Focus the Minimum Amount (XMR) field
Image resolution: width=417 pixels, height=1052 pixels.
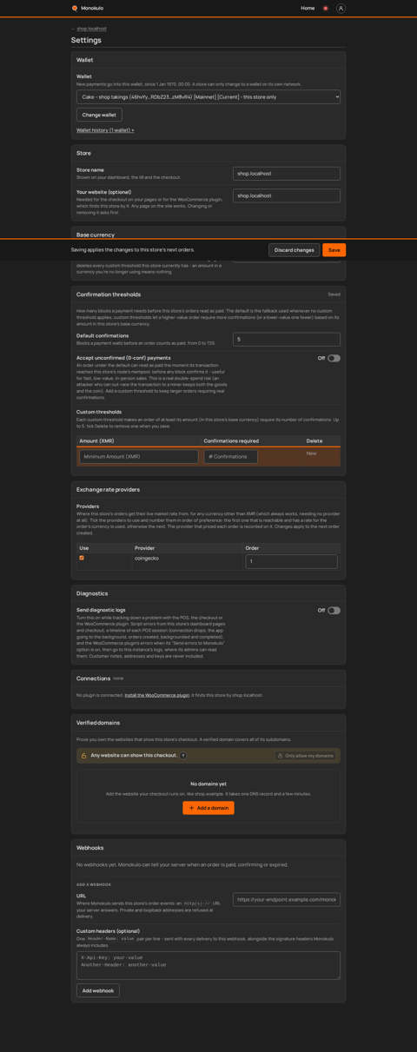pyautogui.click(x=139, y=456)
